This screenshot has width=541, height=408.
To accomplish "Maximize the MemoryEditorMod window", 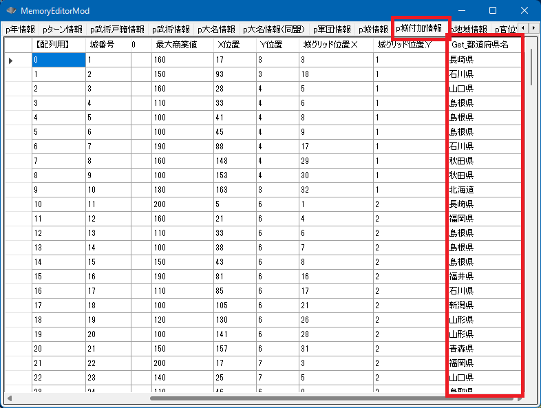I will pos(493,11).
